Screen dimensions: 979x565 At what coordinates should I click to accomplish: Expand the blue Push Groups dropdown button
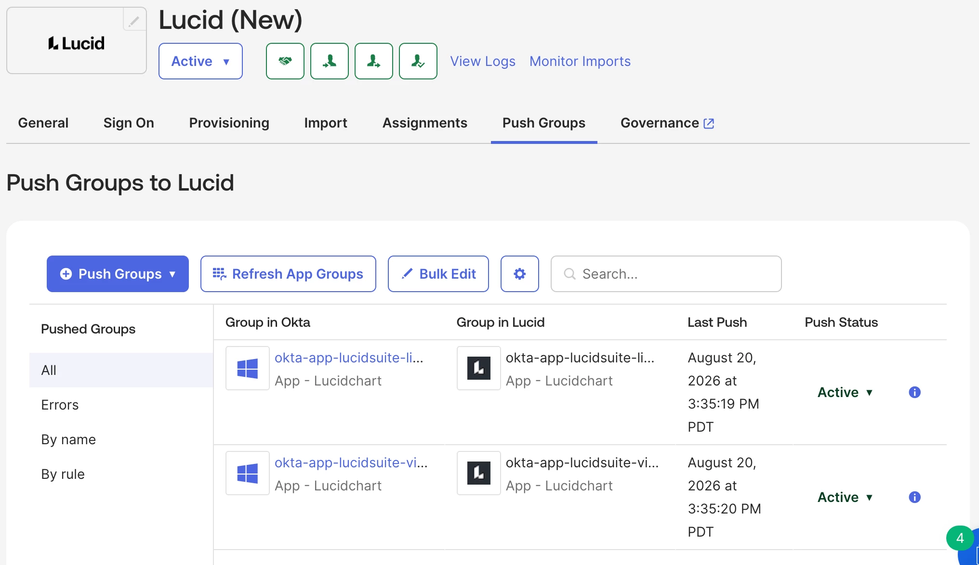[x=118, y=274]
